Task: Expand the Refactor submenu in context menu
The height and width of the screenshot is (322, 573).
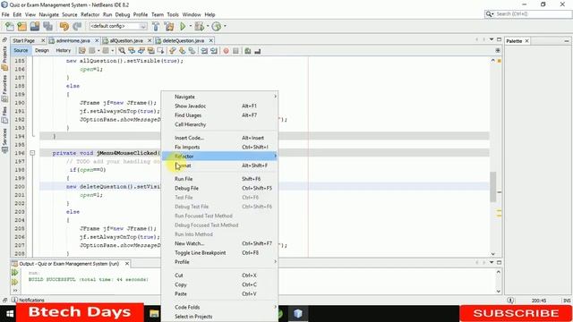Action: click(x=219, y=157)
